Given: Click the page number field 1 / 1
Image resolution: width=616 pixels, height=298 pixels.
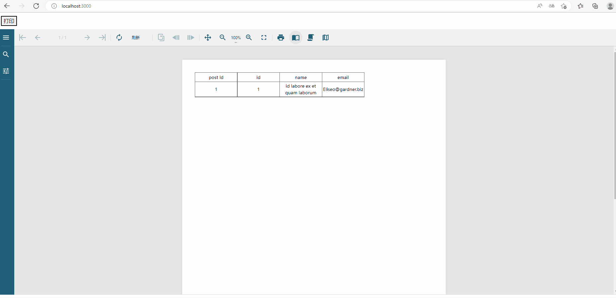Looking at the screenshot, I should 62,37.
